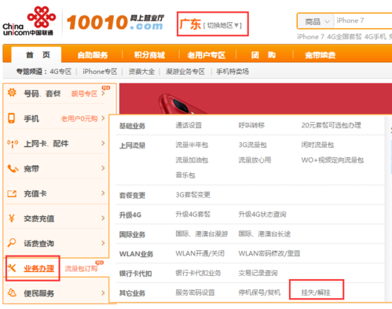Expand the 上网卡、配件 category arrow
The image size is (392, 309).
click(x=103, y=143)
